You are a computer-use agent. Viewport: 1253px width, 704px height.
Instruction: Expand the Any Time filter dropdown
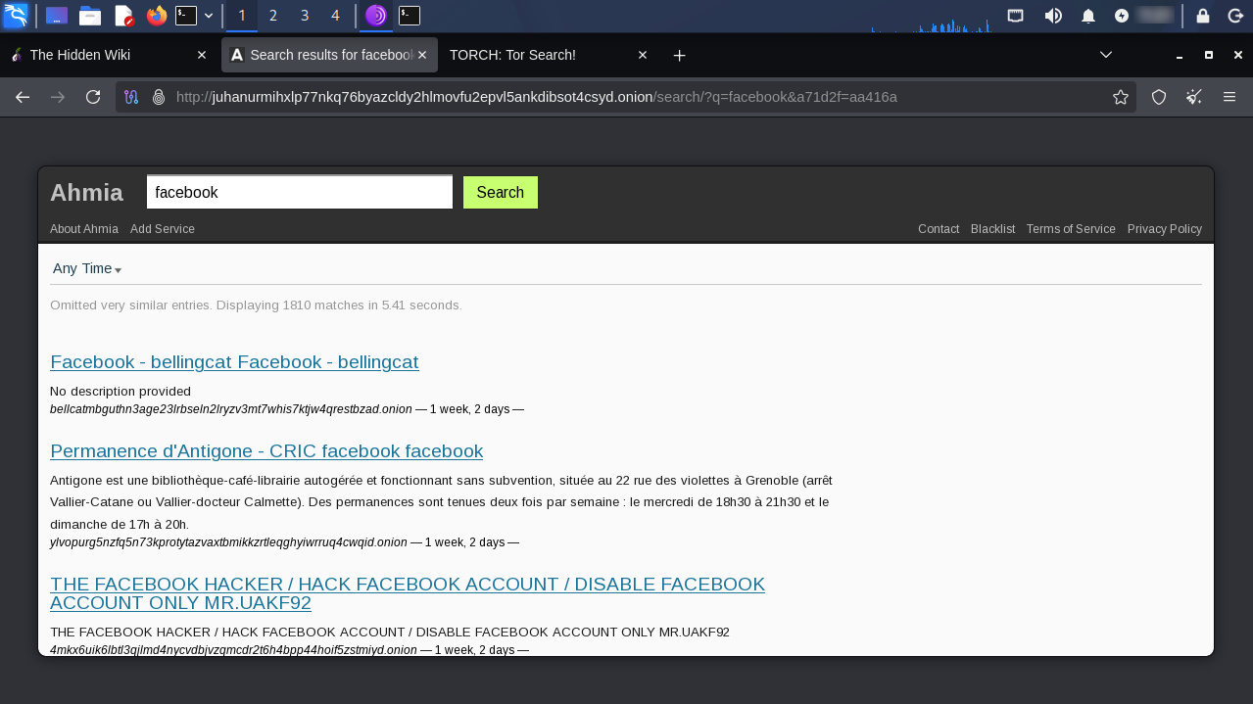pyautogui.click(x=86, y=269)
